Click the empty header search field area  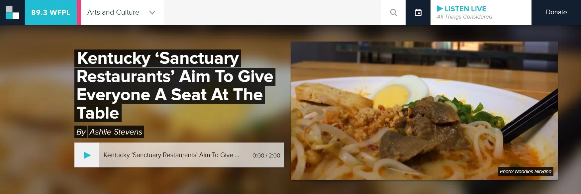pyautogui.click(x=272, y=12)
